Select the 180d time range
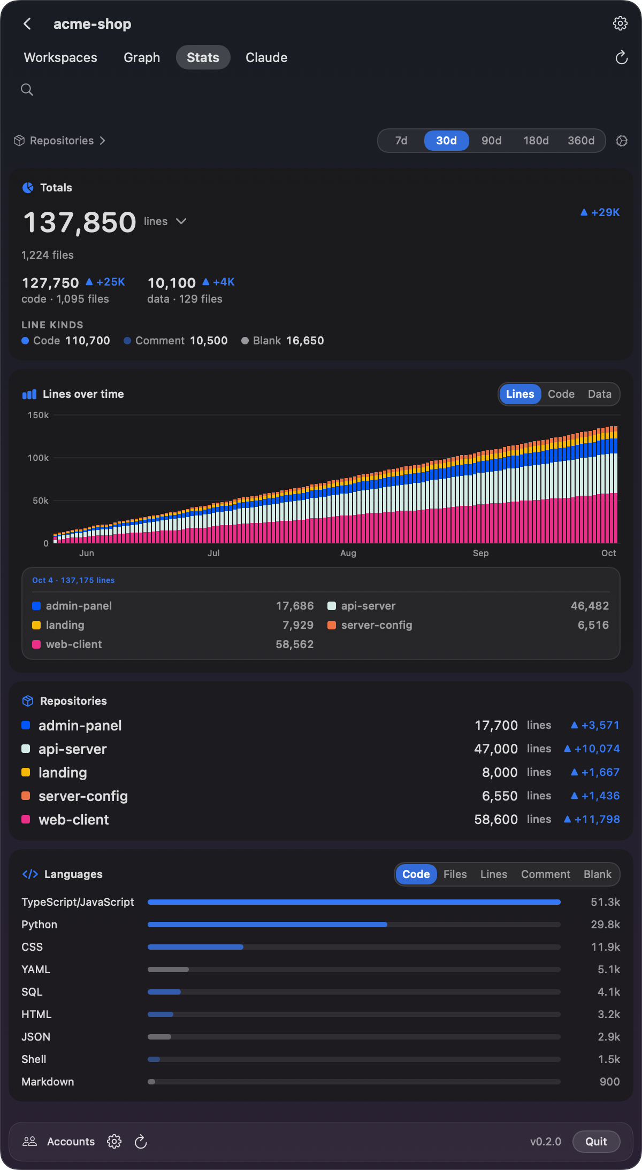The height and width of the screenshot is (1170, 642). [536, 141]
